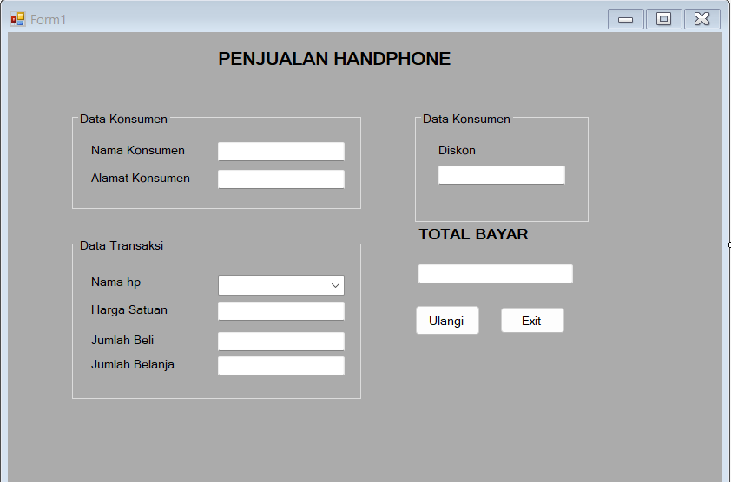Minimize the Form1 window
Screen dimensions: 731x482
point(625,19)
